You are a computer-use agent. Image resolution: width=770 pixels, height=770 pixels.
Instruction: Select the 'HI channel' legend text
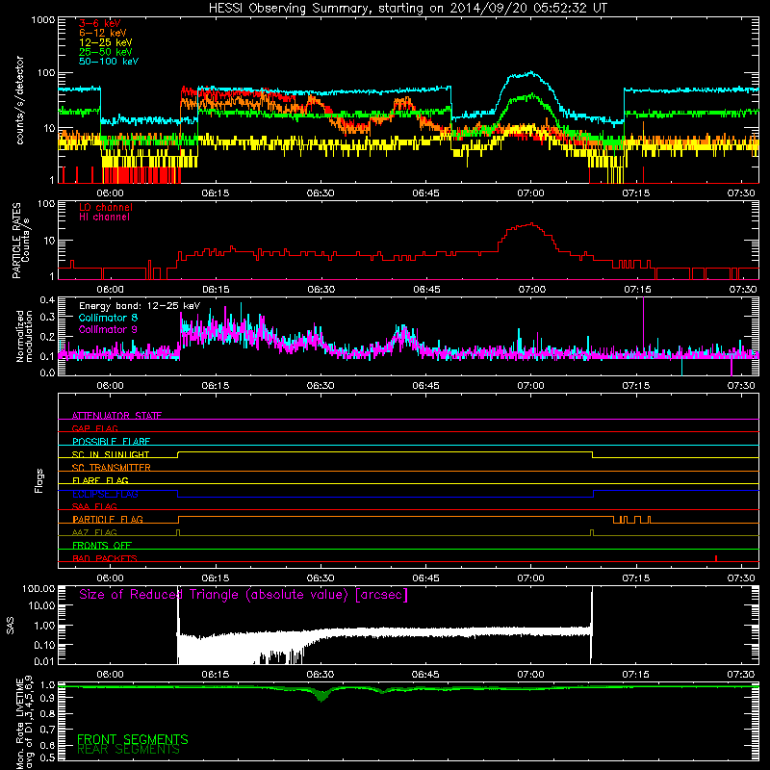(105, 218)
